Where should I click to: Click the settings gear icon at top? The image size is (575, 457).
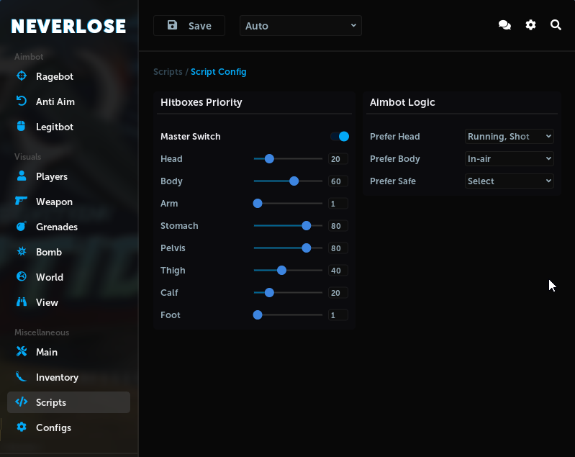coord(530,25)
